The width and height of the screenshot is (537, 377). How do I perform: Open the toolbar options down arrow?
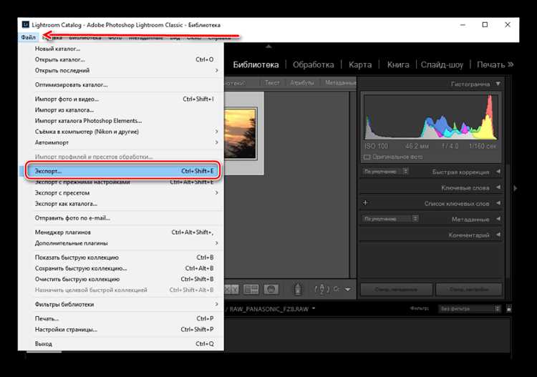347,290
